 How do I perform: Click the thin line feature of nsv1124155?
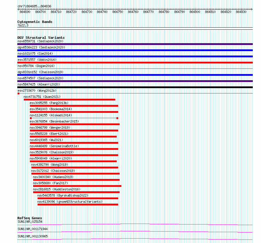pos(74,118)
